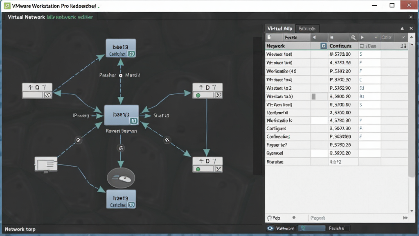The height and width of the screenshot is (236, 419).
Task: Click the 'S' cell in the first table row
Action: pos(369,54)
